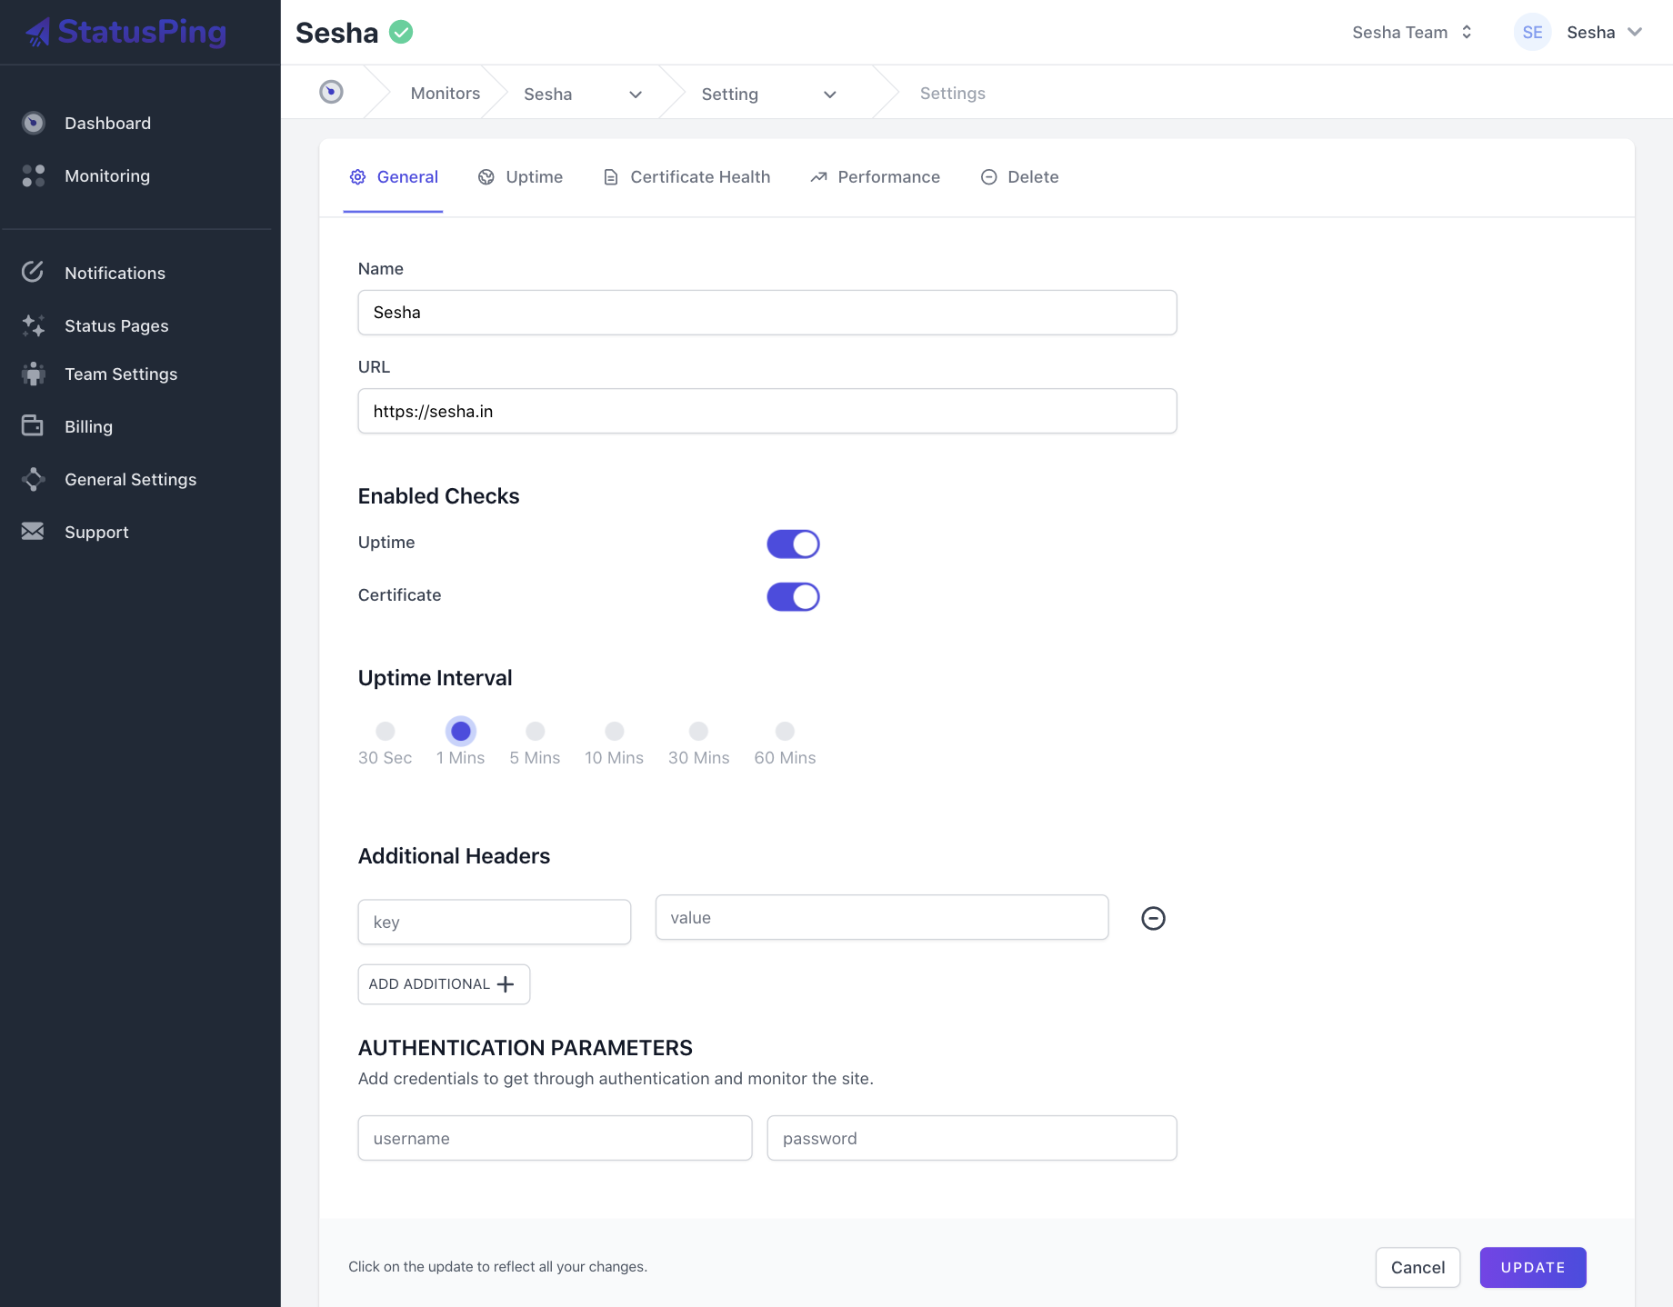The width and height of the screenshot is (1673, 1307).
Task: Switch to the Delete tab
Action: 1020,177
